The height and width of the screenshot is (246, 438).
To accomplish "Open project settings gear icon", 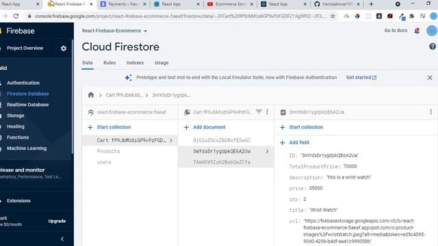I will pos(64,49).
